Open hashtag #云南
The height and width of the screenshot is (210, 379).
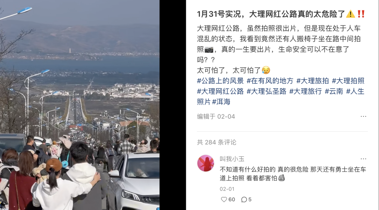pos(334,91)
